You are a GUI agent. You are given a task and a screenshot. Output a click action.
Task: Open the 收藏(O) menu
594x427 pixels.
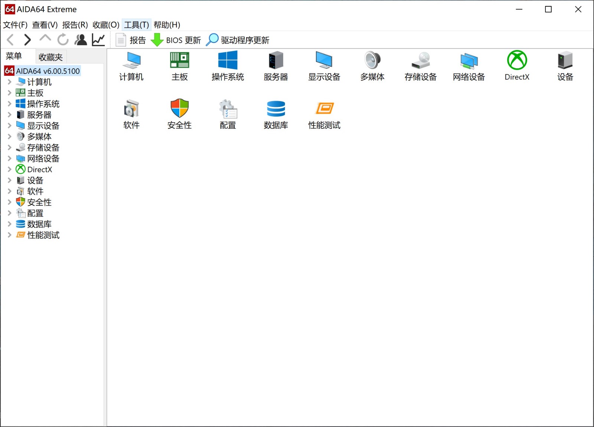pyautogui.click(x=106, y=25)
